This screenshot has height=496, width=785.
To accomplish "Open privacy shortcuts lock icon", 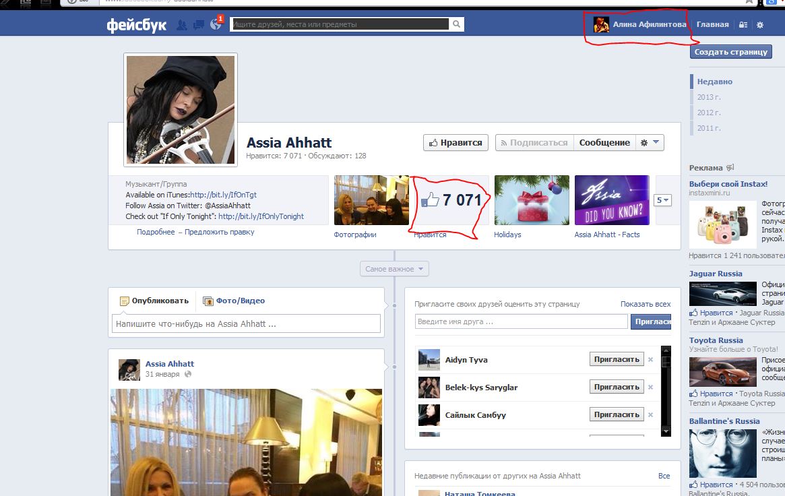I will pyautogui.click(x=743, y=24).
